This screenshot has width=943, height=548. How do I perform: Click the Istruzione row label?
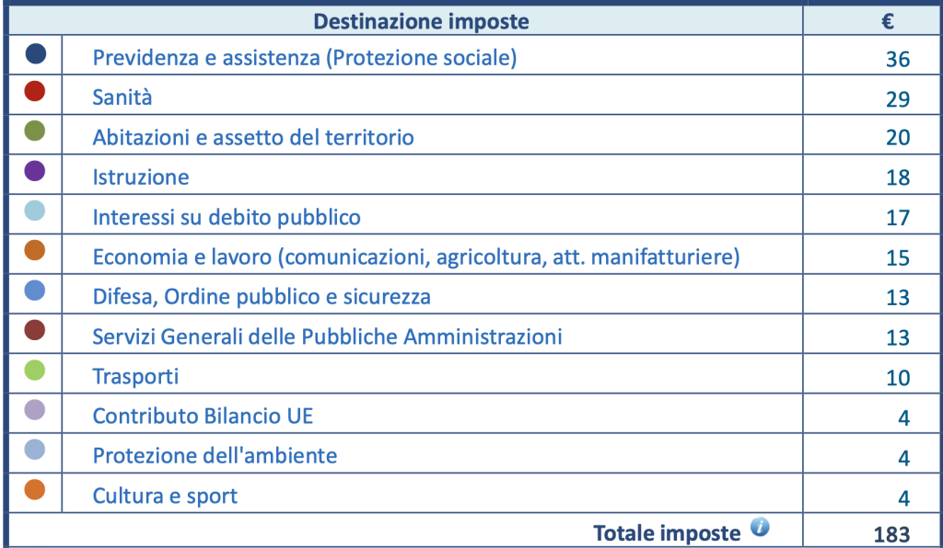tap(141, 177)
